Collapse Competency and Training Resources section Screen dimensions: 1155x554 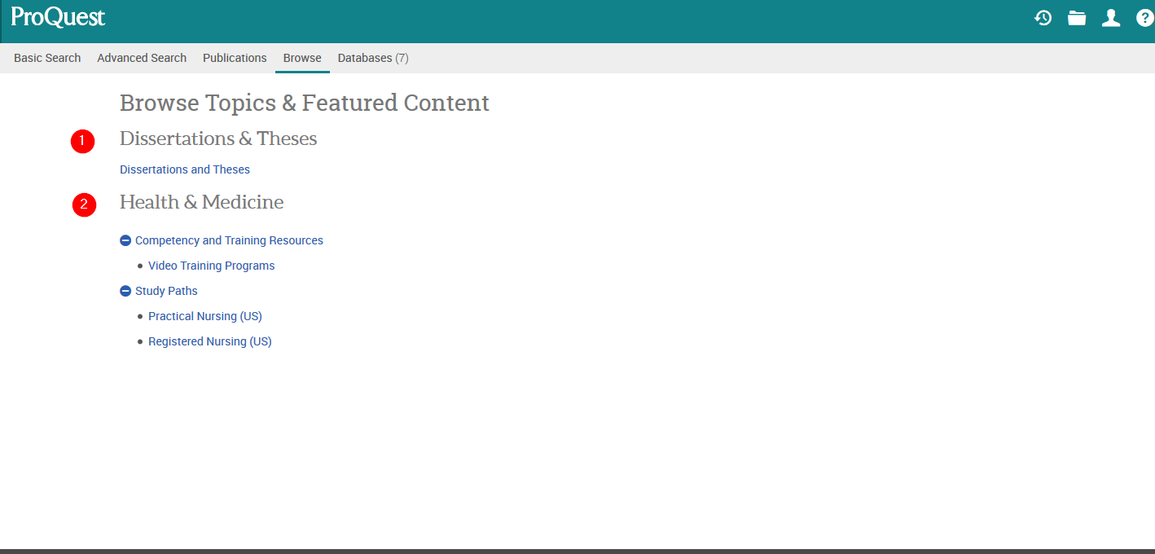click(125, 240)
